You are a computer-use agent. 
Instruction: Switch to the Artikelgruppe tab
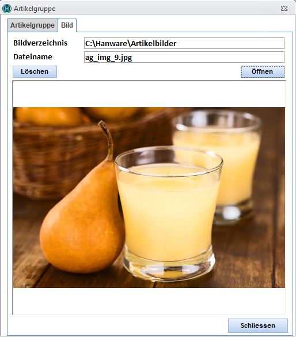[32, 25]
